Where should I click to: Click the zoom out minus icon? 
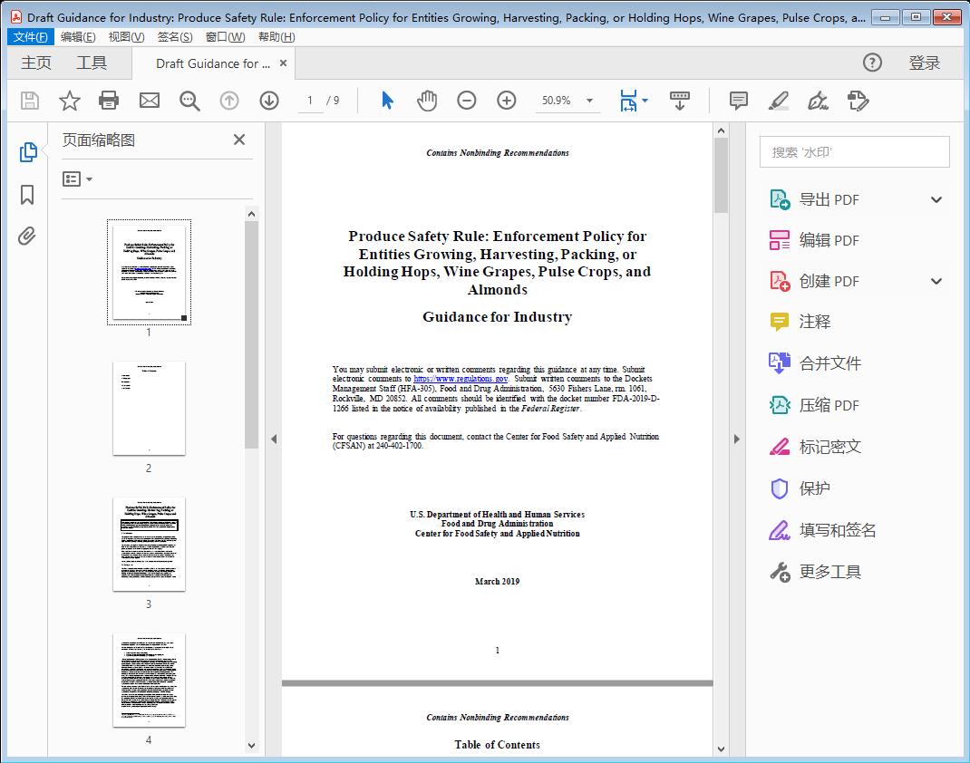click(x=467, y=101)
